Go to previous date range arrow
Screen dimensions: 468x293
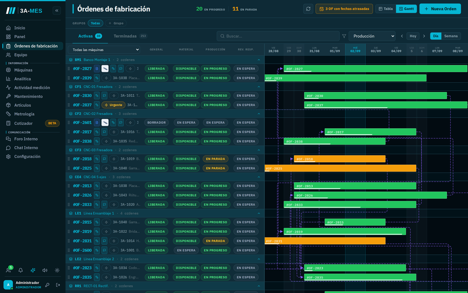pyautogui.click(x=402, y=36)
